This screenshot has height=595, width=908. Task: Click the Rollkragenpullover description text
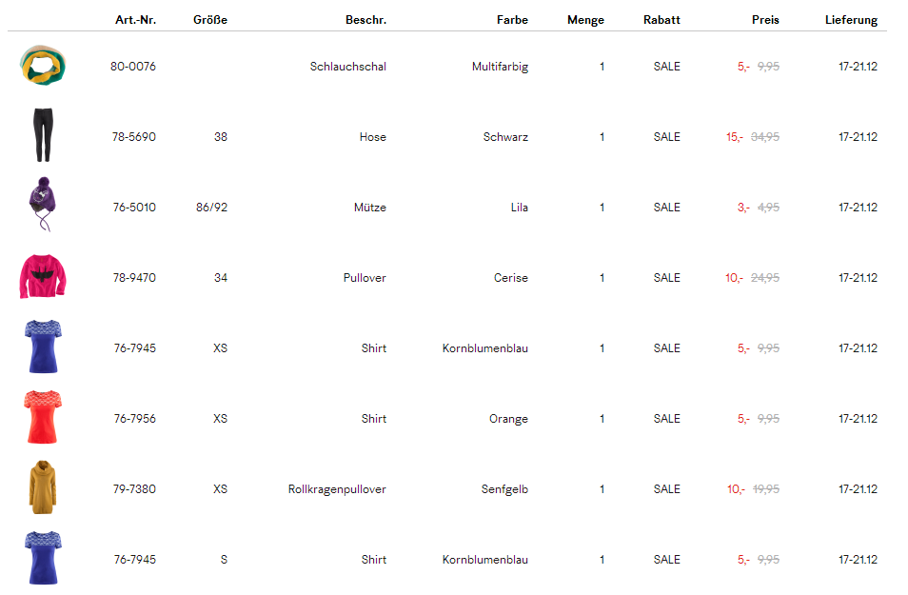[x=337, y=489]
